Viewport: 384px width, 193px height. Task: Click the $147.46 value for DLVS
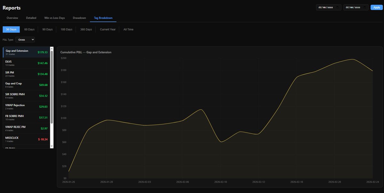(x=42, y=63)
